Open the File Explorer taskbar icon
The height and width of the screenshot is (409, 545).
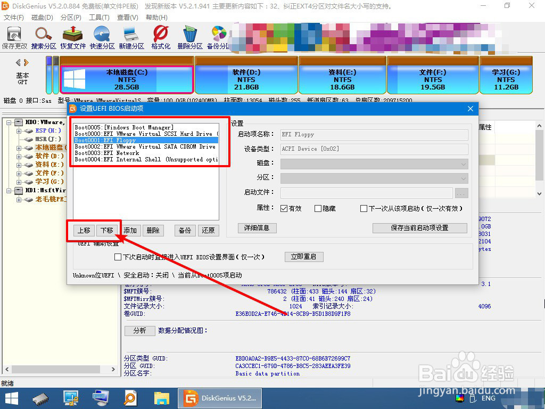click(161, 398)
